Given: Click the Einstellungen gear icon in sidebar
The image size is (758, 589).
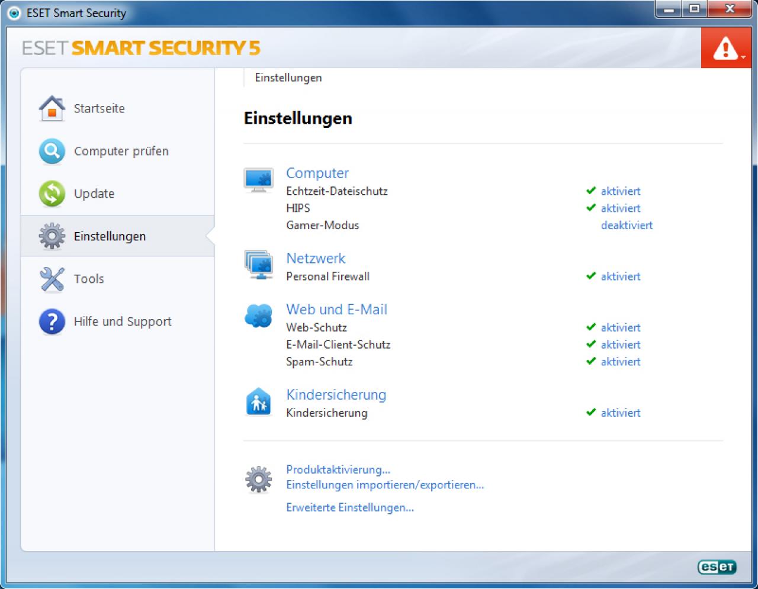Looking at the screenshot, I should [52, 236].
